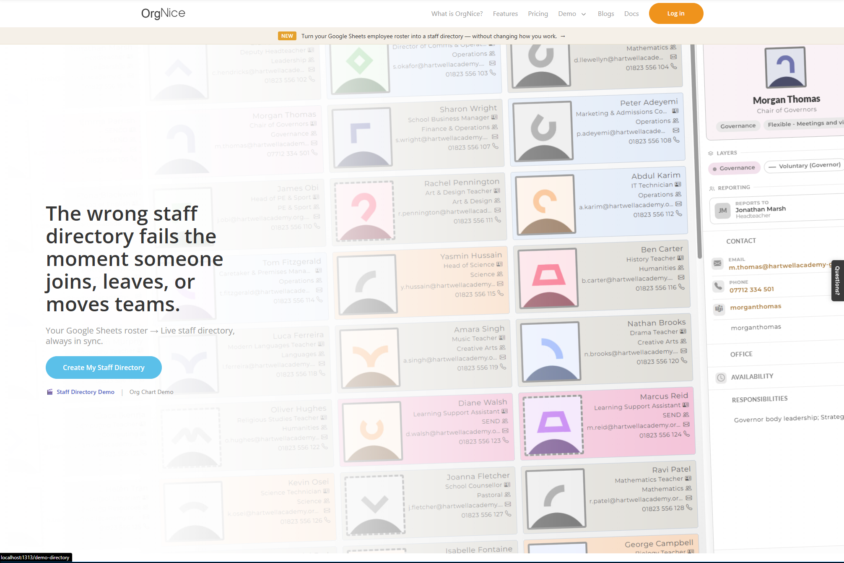Click phone number 07712 334 501
This screenshot has width=844, height=563.
pyautogui.click(x=752, y=289)
